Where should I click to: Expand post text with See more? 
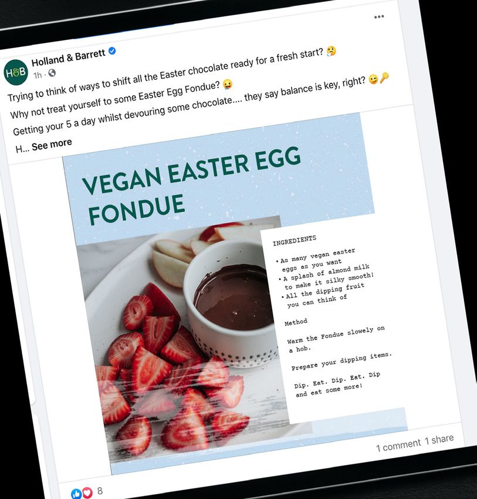(x=52, y=144)
